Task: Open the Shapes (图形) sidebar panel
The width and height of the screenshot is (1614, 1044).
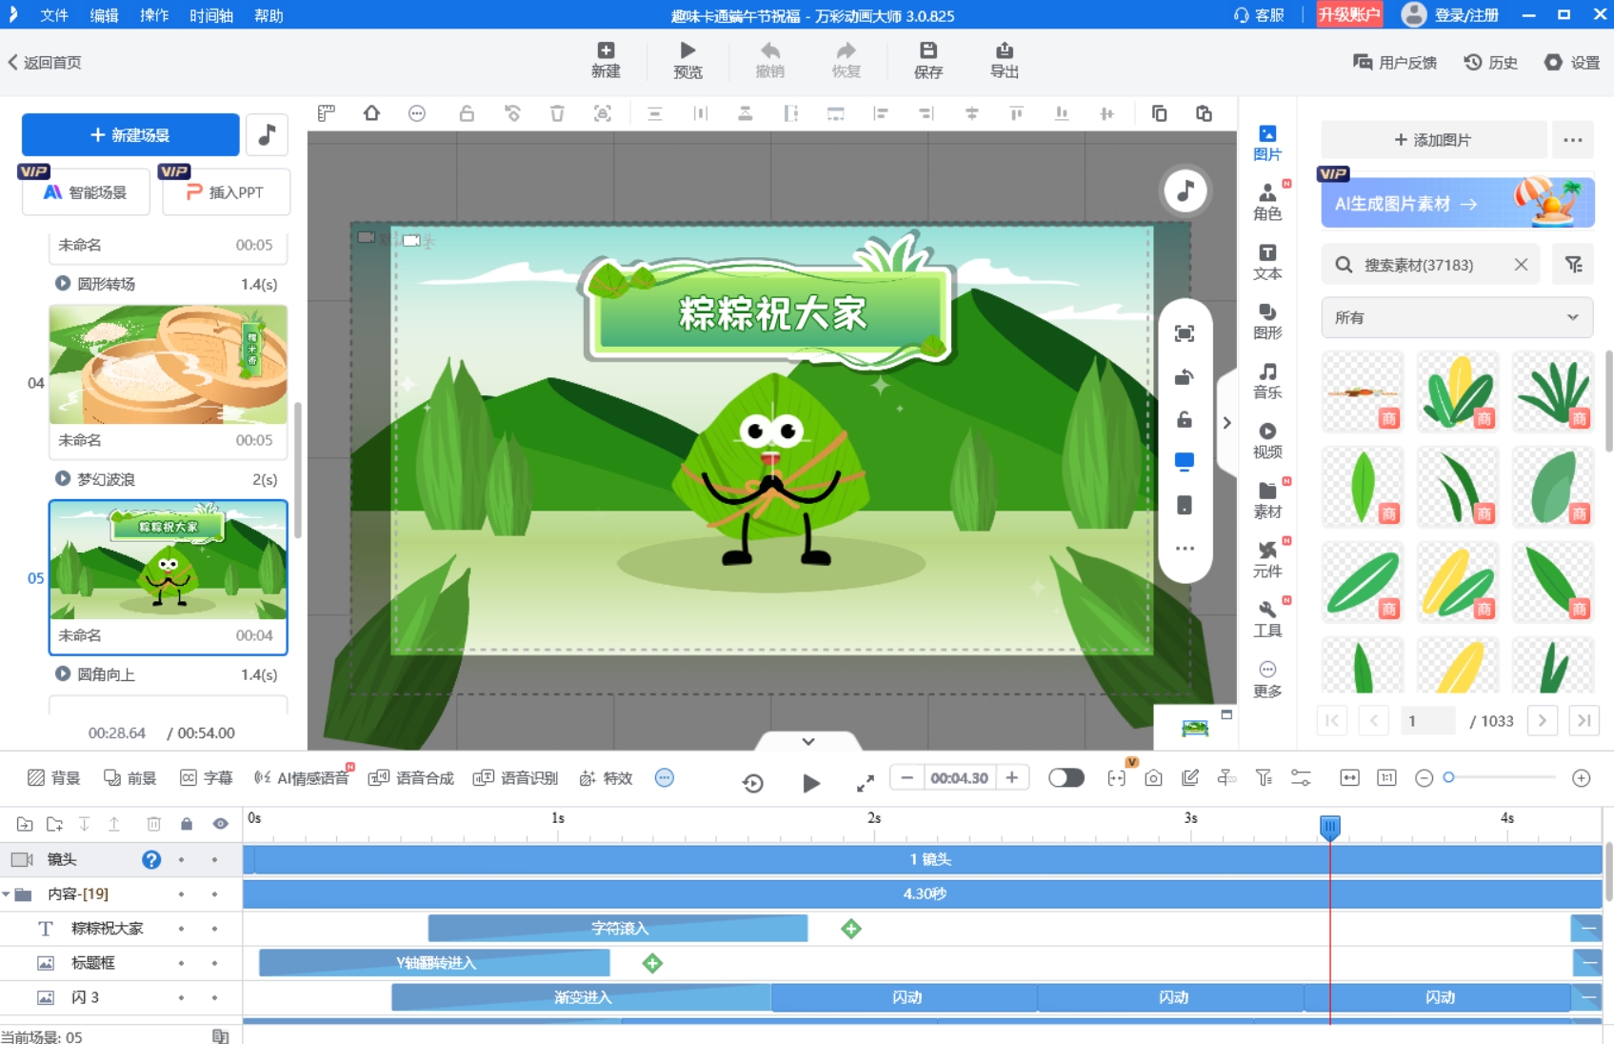Action: [1266, 321]
